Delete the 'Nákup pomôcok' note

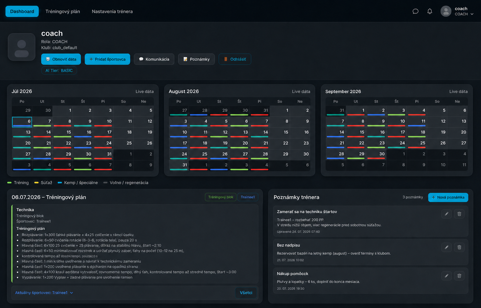click(459, 276)
